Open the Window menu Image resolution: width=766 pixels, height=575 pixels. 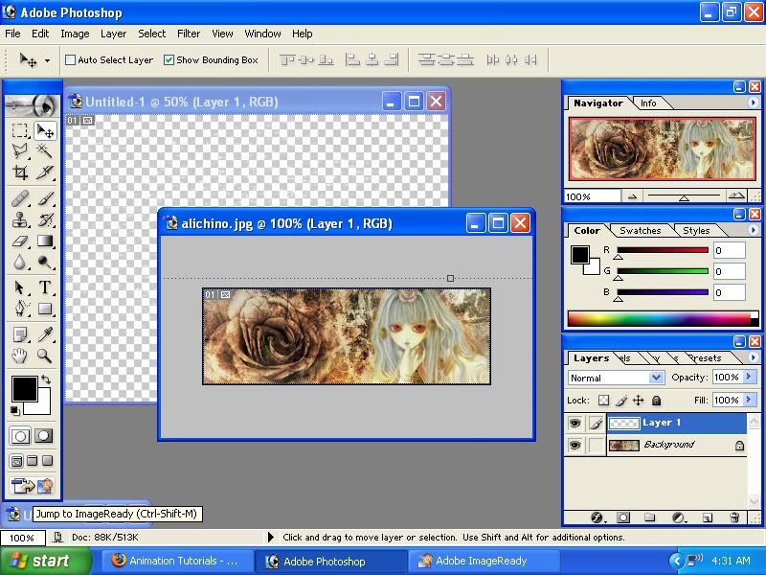(x=262, y=34)
